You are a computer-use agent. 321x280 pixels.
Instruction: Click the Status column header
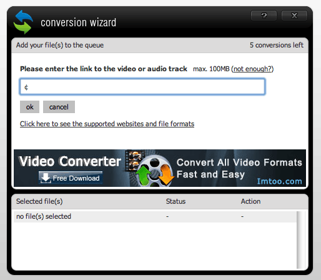pos(175,201)
